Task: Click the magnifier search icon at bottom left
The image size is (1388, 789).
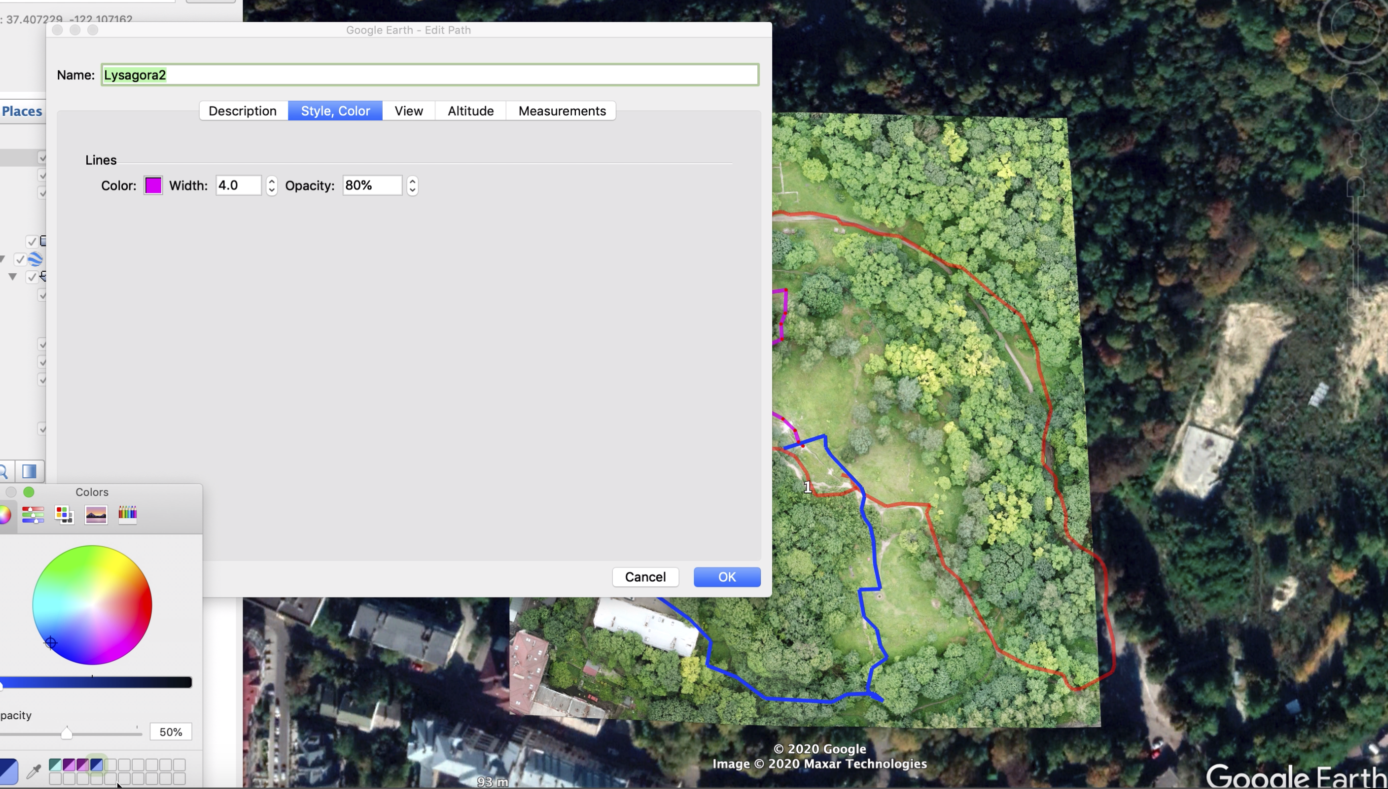Action: pos(4,471)
